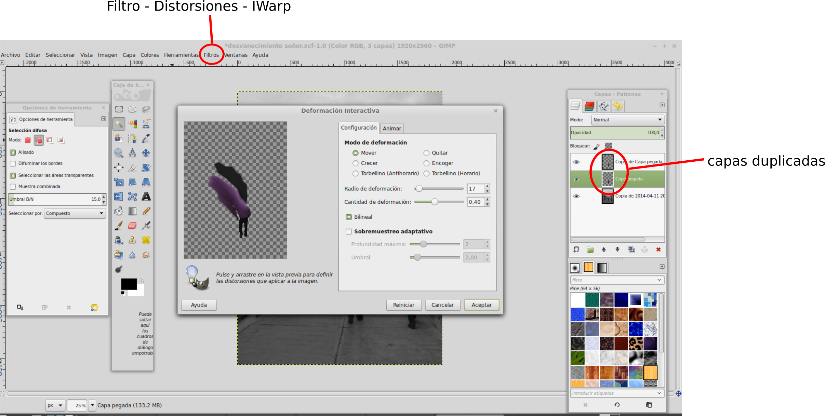Enable the Sobremuestreo adaptativo checkbox
Image resolution: width=825 pixels, height=416 pixels.
349,231
